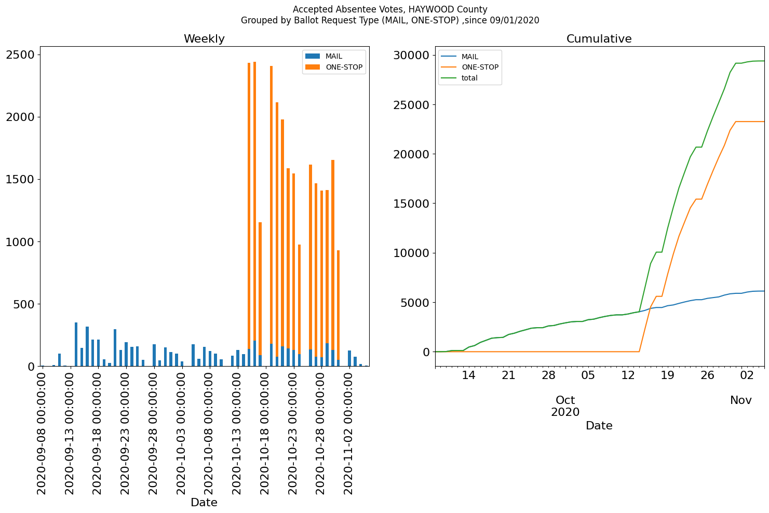
Task: Click the "25000" y-axis tick on Cumulative chart
Action: tap(411, 105)
